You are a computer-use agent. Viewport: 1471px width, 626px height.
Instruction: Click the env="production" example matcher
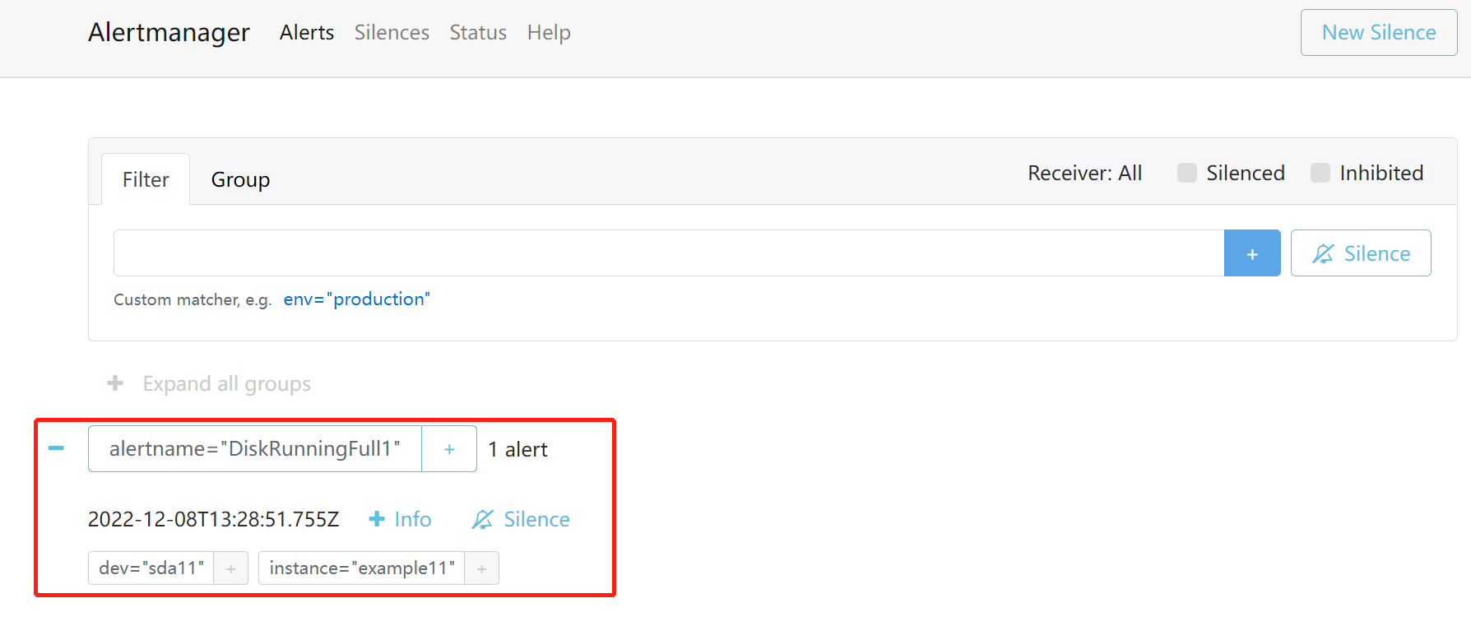356,299
